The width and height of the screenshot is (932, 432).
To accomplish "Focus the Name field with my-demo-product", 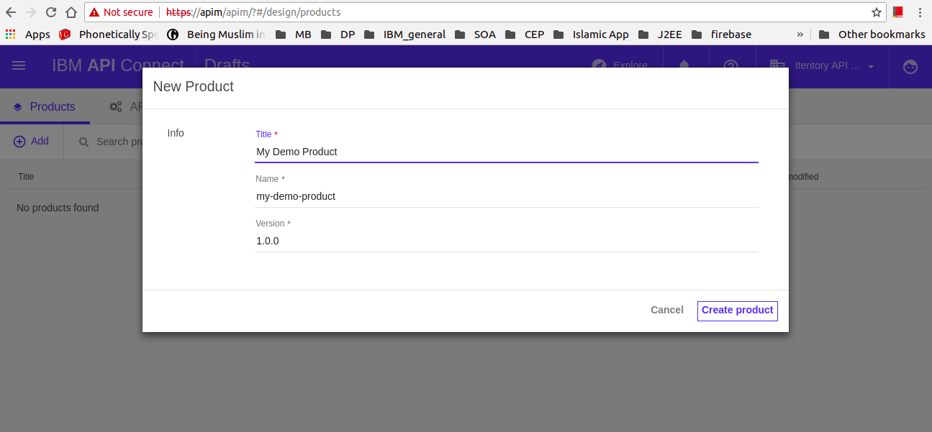I will pos(506,196).
